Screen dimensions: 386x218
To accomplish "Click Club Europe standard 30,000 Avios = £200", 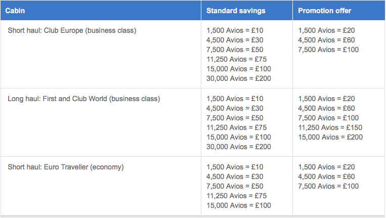I will (x=239, y=78).
